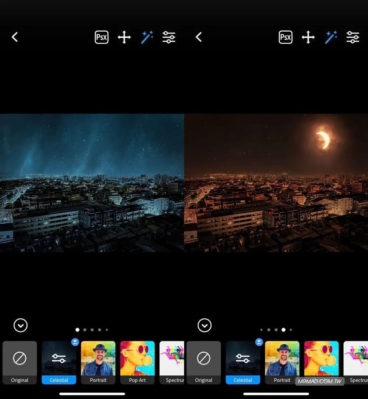368x399 pixels.
Task: Apply Portrait effect in right screen
Action: point(282,363)
